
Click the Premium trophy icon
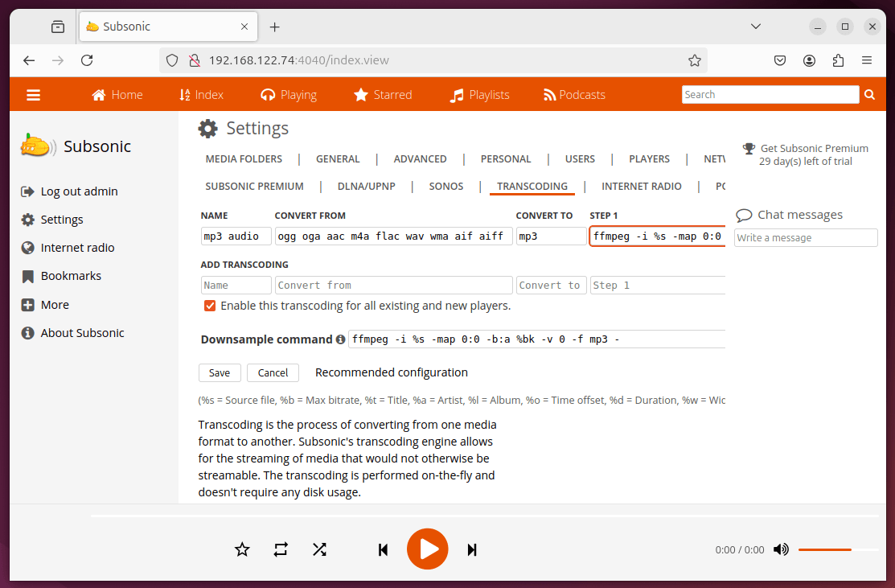(x=749, y=149)
